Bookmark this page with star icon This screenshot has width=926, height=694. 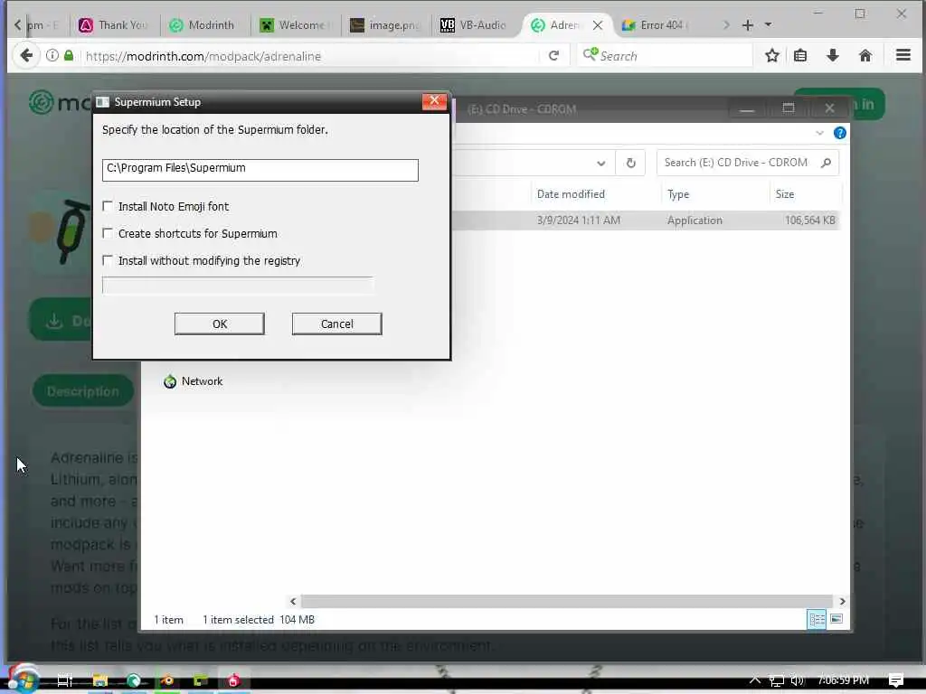click(x=771, y=55)
